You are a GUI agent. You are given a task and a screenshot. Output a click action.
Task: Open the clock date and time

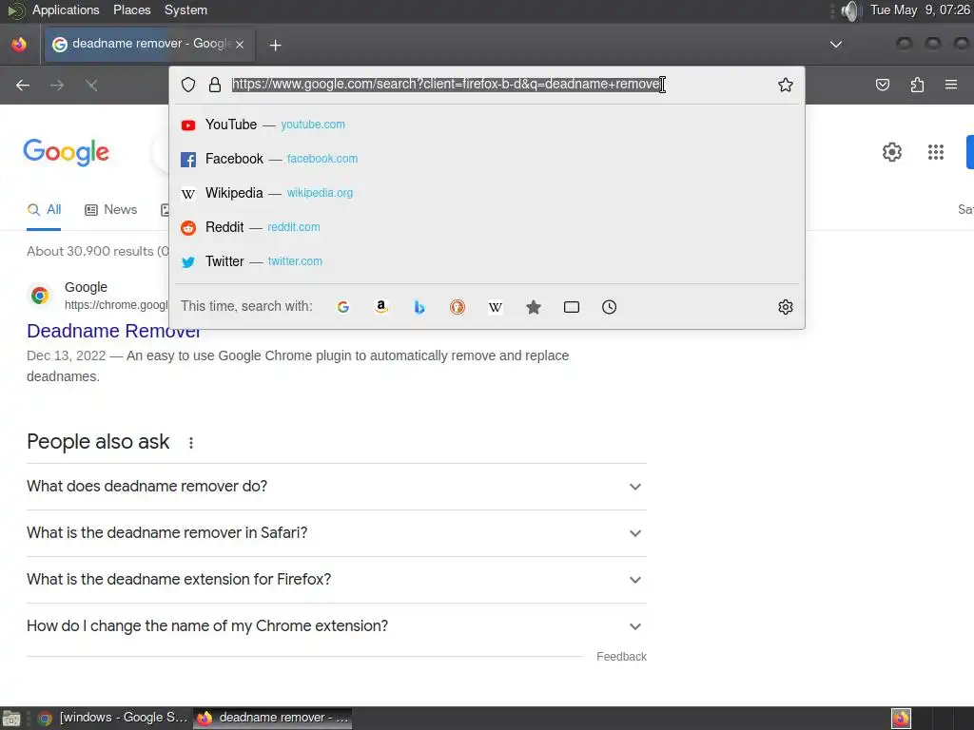click(x=920, y=10)
